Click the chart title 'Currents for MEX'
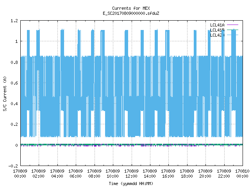The width and height of the screenshot is (250, 187). (x=131, y=8)
